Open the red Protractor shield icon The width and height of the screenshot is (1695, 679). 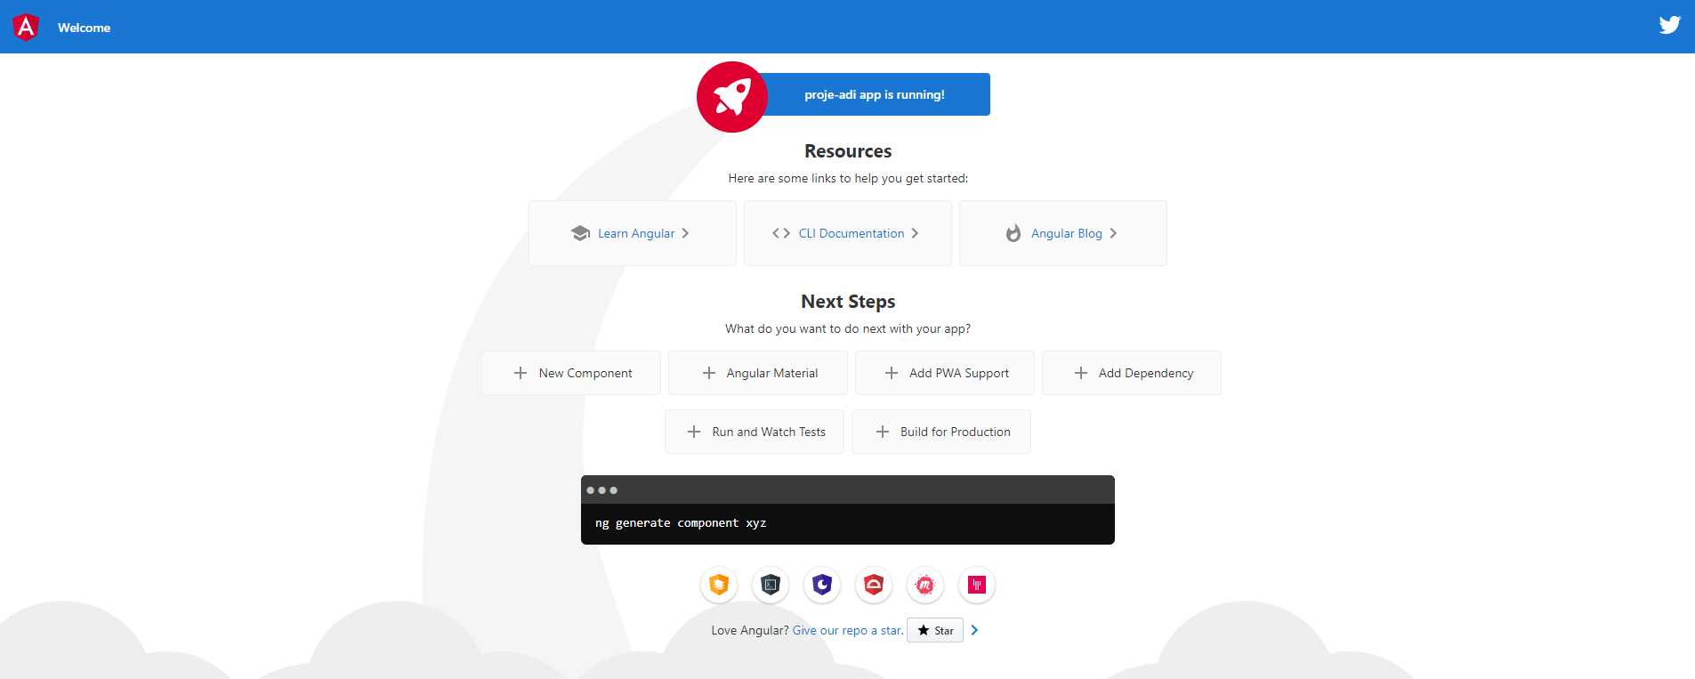tap(874, 585)
